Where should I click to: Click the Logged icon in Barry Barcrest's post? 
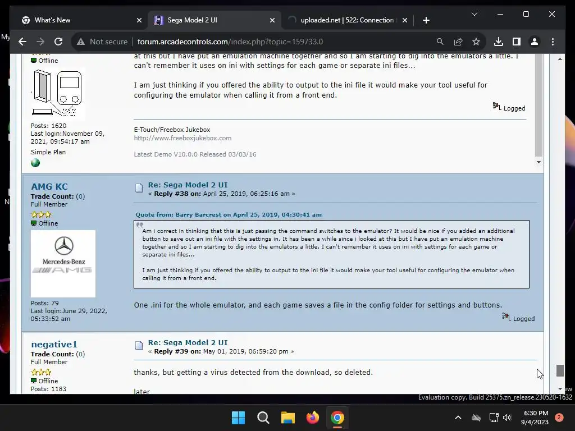(496, 106)
